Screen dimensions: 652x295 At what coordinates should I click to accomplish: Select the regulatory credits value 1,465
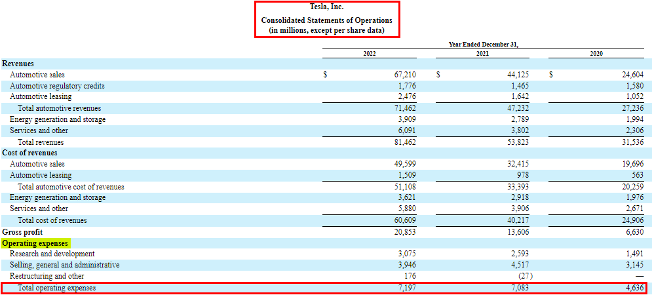coord(520,86)
